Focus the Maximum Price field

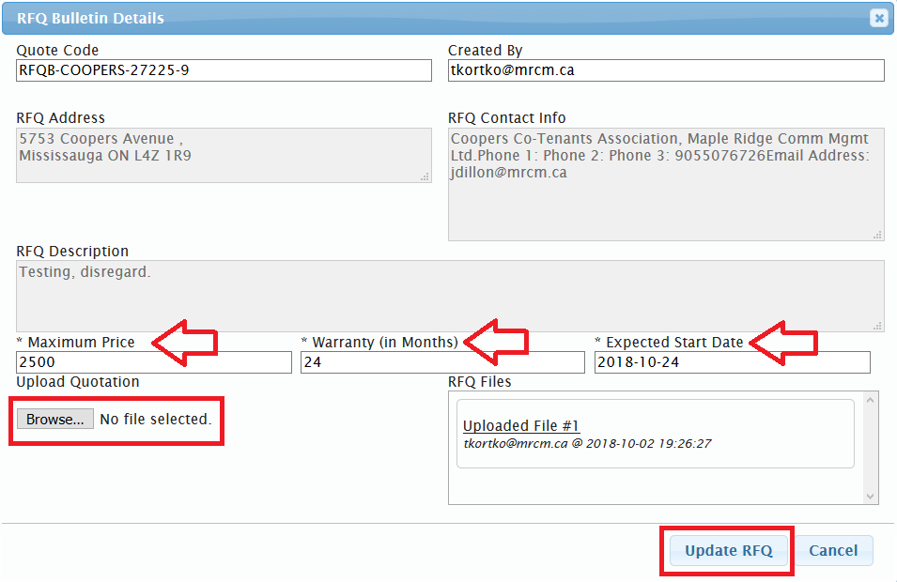pos(153,362)
